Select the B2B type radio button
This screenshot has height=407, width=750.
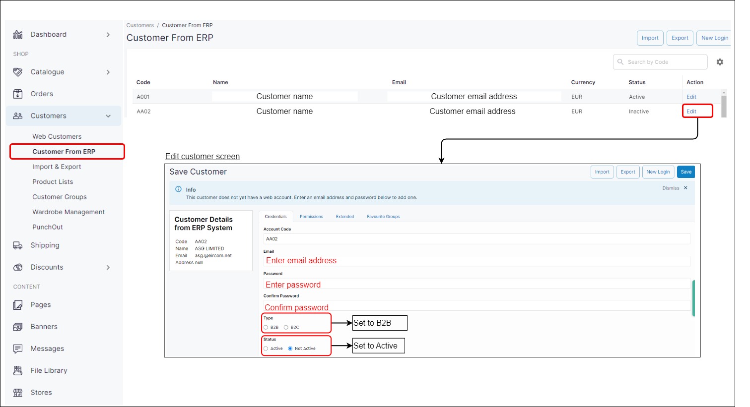[x=266, y=327]
